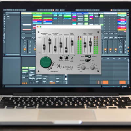Launch the yellow scene in the Master column

coord(122,29)
